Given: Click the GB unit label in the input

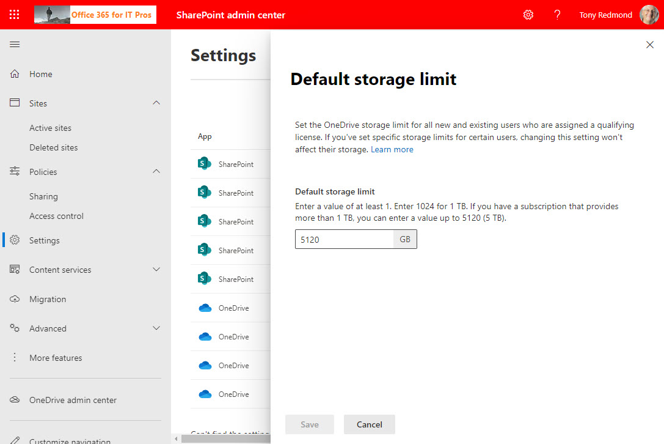Looking at the screenshot, I should [x=405, y=240].
